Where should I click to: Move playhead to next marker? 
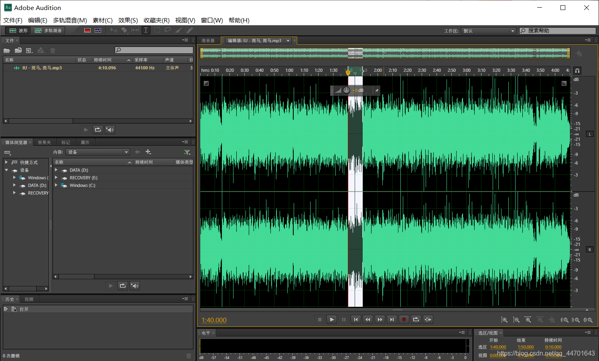coord(392,320)
